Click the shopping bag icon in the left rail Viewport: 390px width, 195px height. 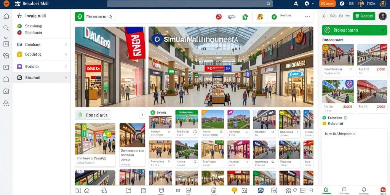point(6,91)
